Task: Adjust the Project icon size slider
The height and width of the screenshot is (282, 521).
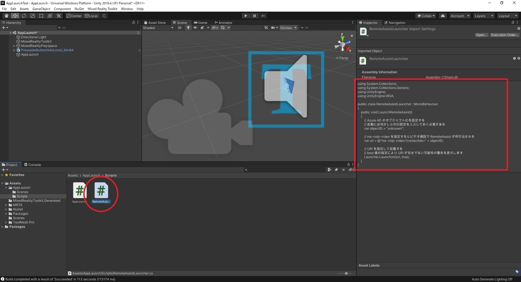Action: 345,273
